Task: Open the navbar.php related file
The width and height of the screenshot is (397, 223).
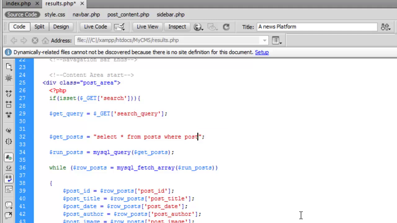Action: (86, 15)
